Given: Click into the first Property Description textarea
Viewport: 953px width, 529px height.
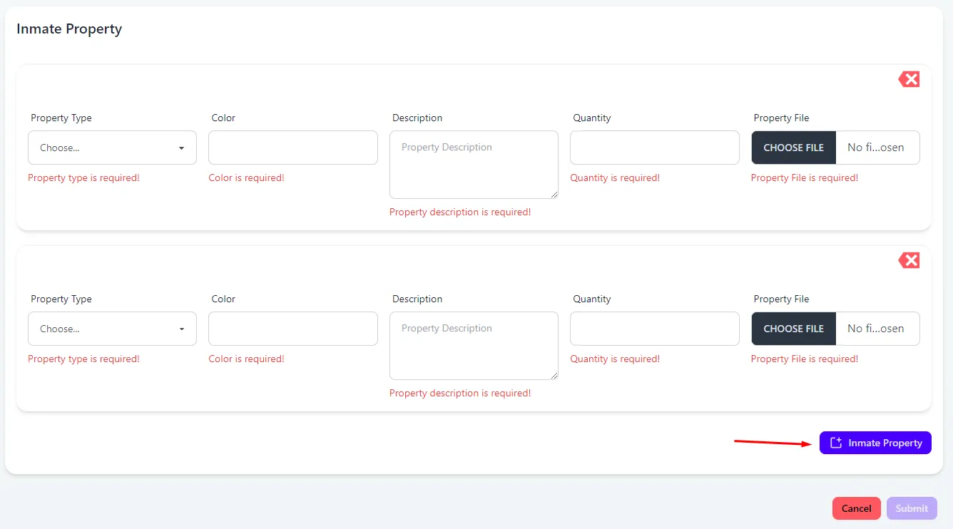Looking at the screenshot, I should pyautogui.click(x=474, y=165).
